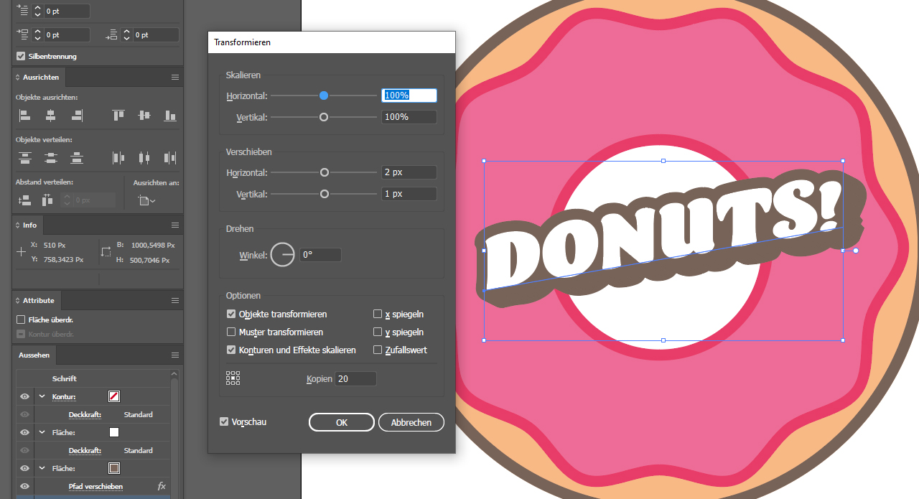Open the Aussehen panel menu

tap(174, 355)
